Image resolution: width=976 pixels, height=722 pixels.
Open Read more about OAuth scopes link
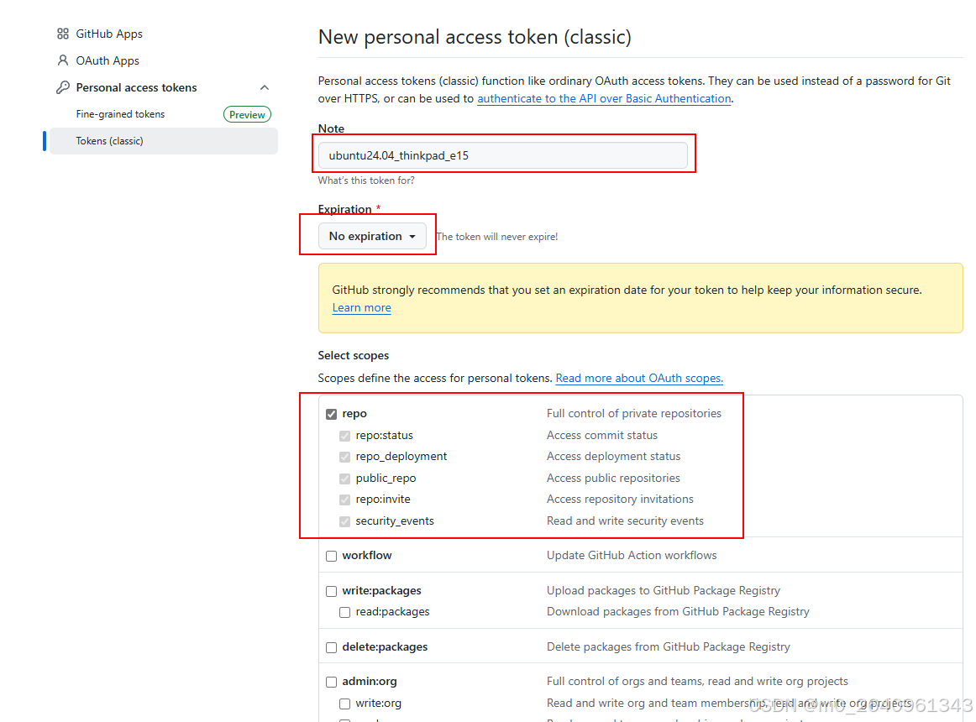coord(639,378)
